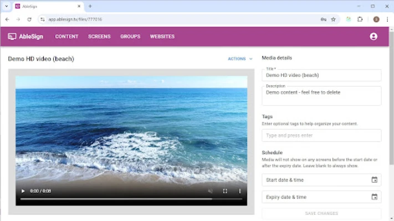Play the beach demo video
Image resolution: width=394 pixels, height=221 pixels.
(23, 191)
